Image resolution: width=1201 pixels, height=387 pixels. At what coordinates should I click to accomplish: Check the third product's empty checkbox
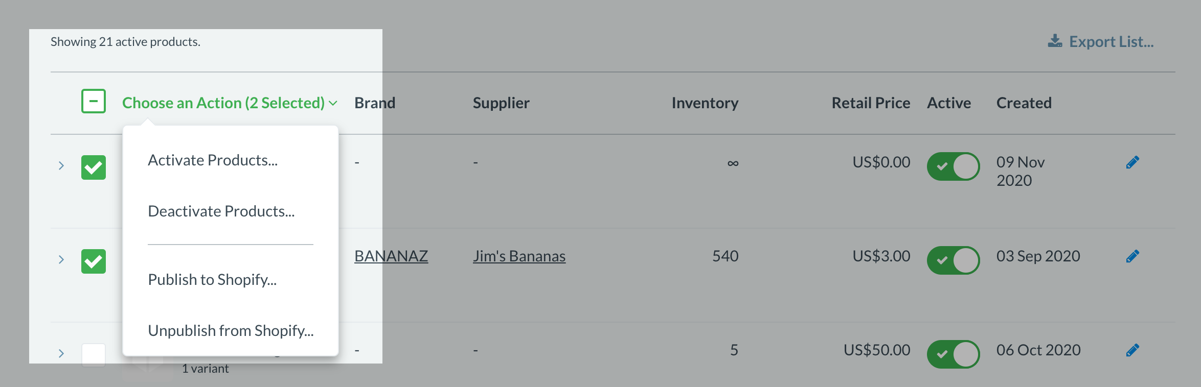point(94,355)
